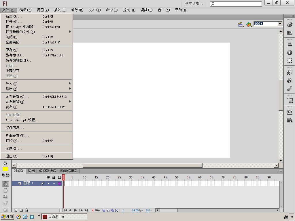295x221 pixels.
Task: Click the 未命名-1* taskbar button
Action: (64, 217)
